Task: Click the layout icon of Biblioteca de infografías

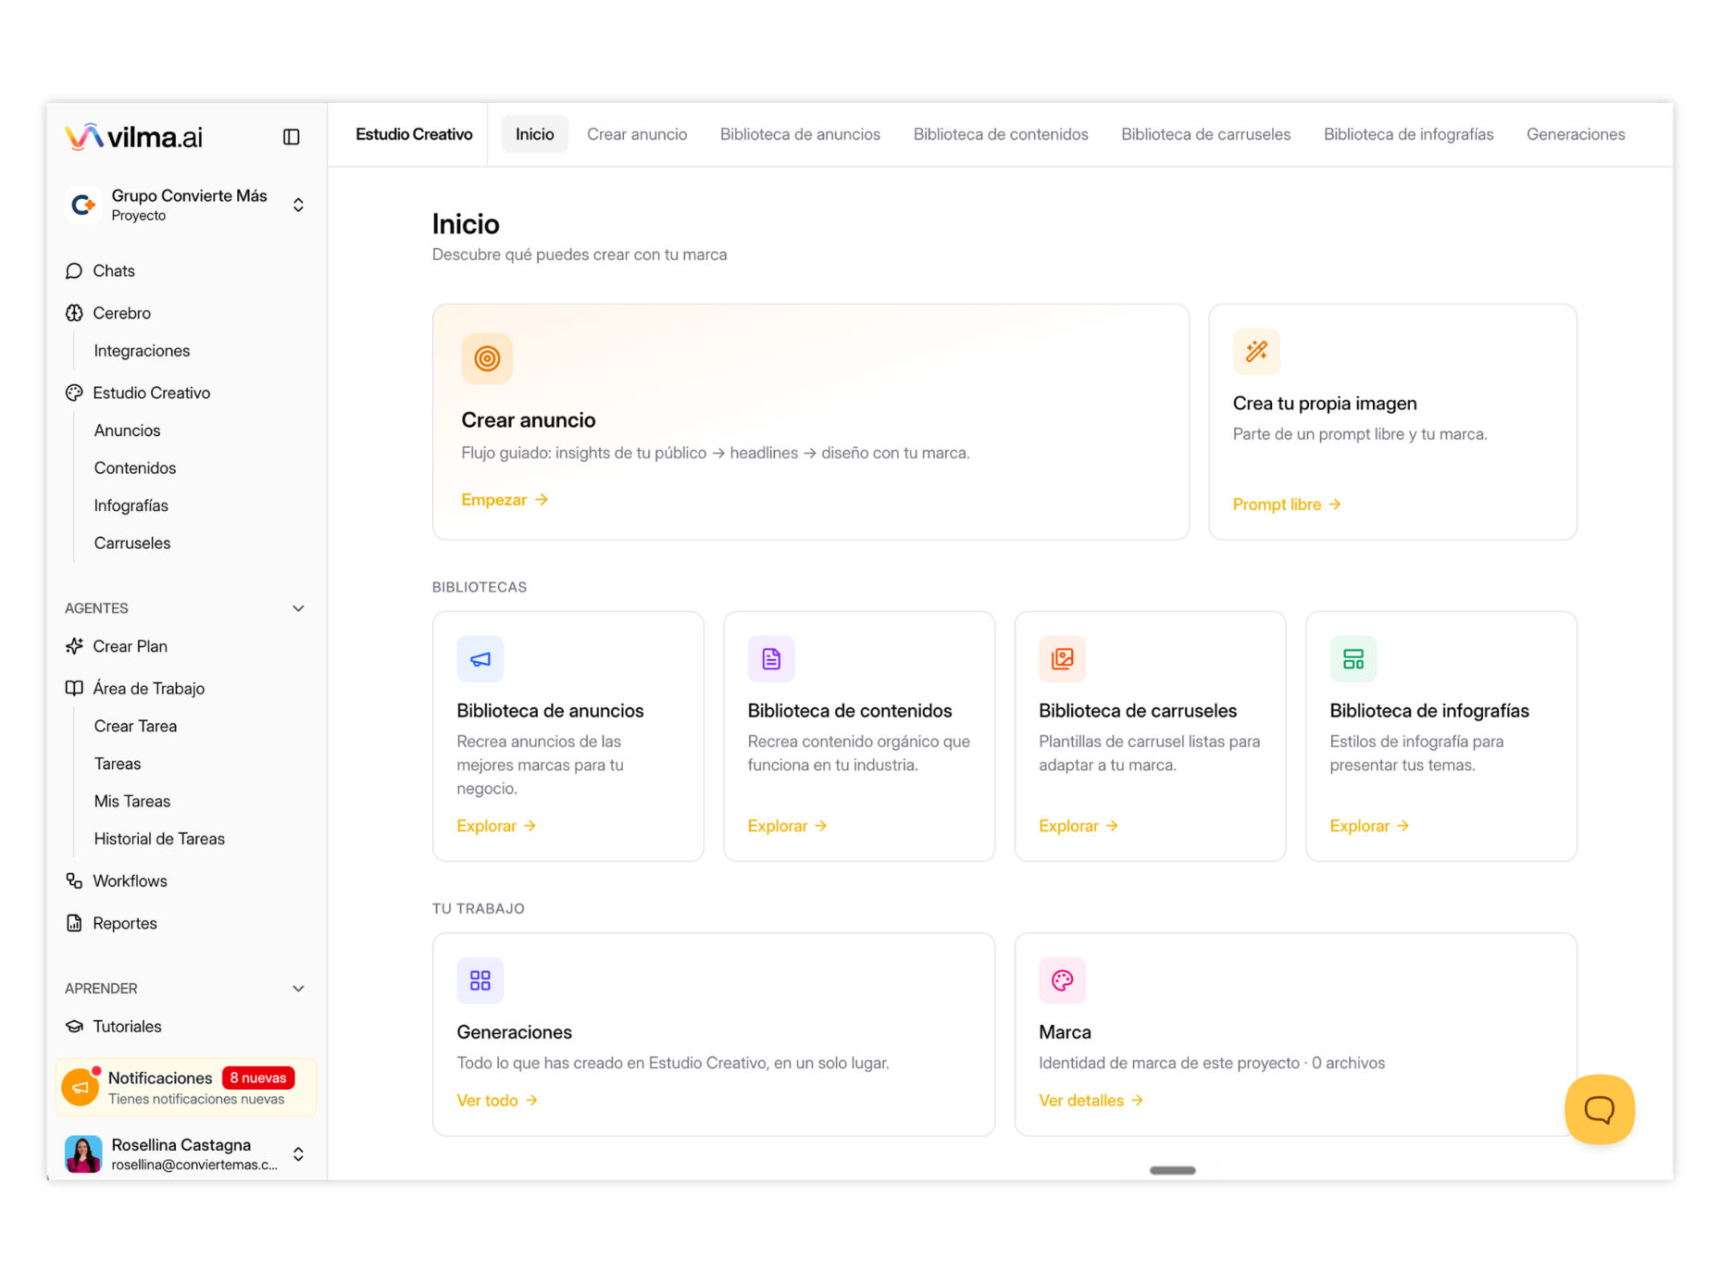Action: (1353, 659)
